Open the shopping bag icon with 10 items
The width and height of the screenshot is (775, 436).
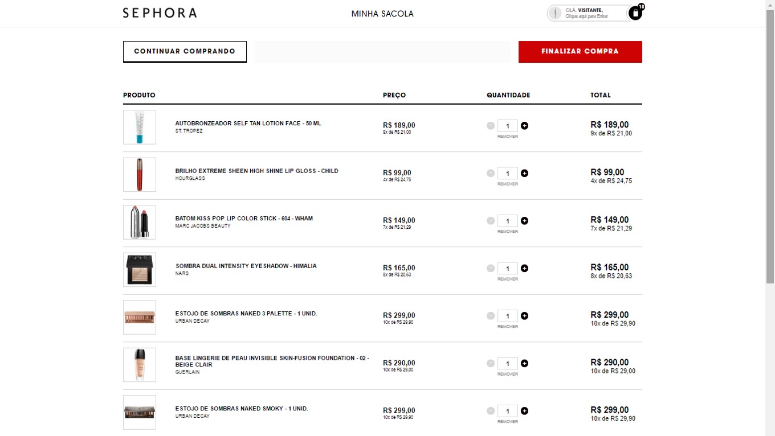(x=635, y=13)
